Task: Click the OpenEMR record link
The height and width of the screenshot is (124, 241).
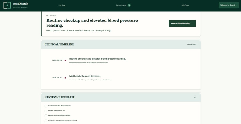Action: [x=192, y=44]
